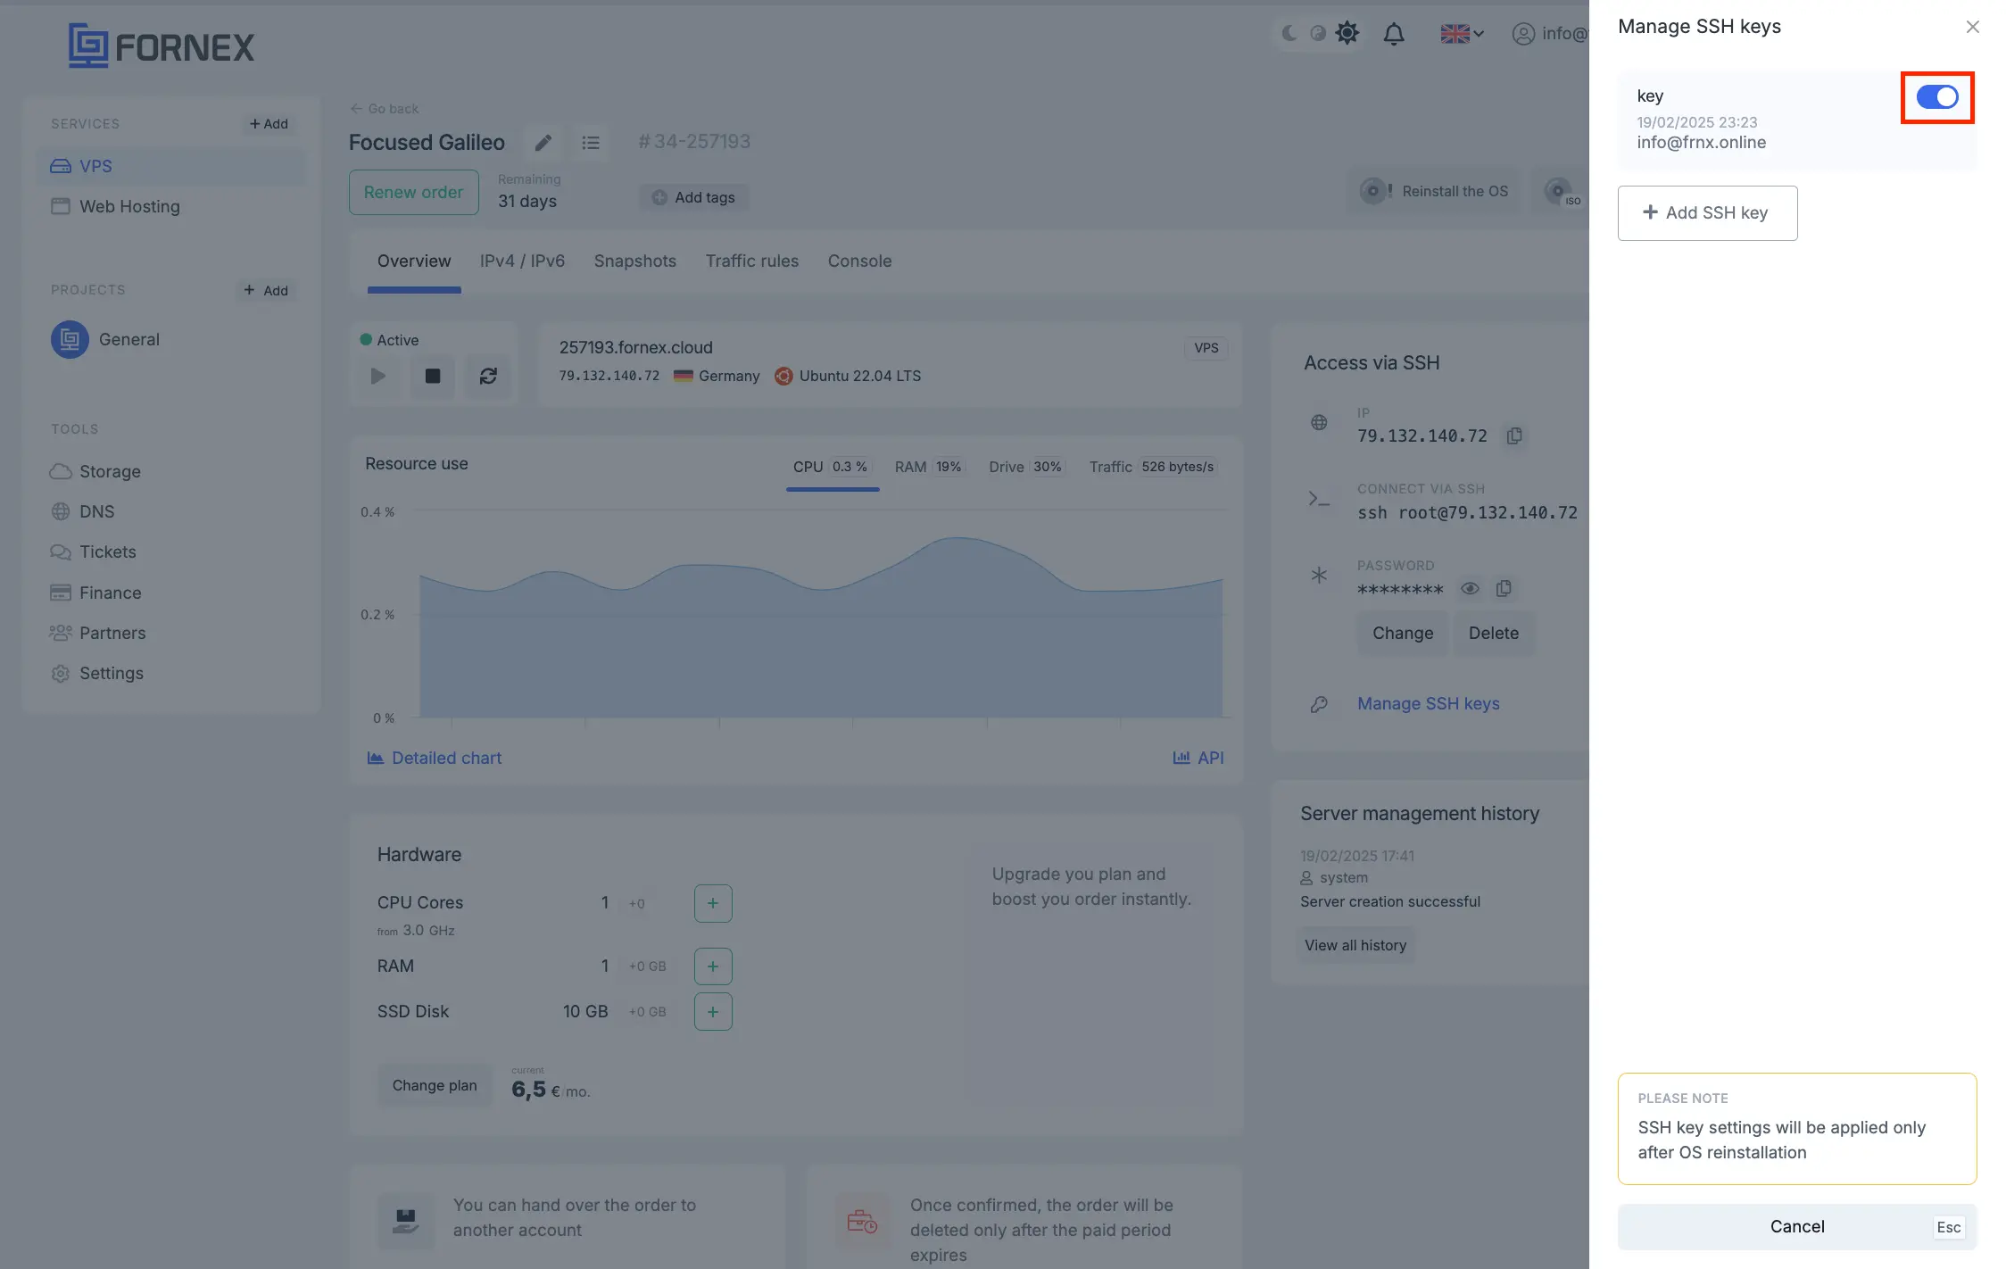
Task: Select the light theme sun icon
Action: point(1347,33)
